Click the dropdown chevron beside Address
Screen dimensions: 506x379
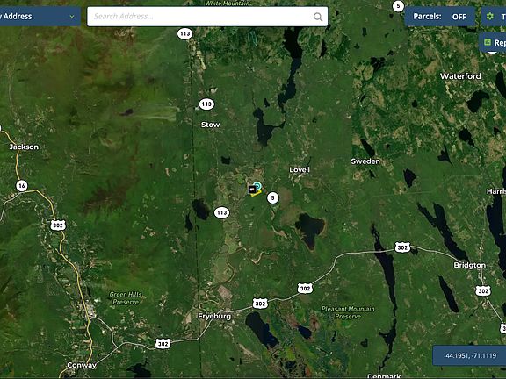point(72,17)
